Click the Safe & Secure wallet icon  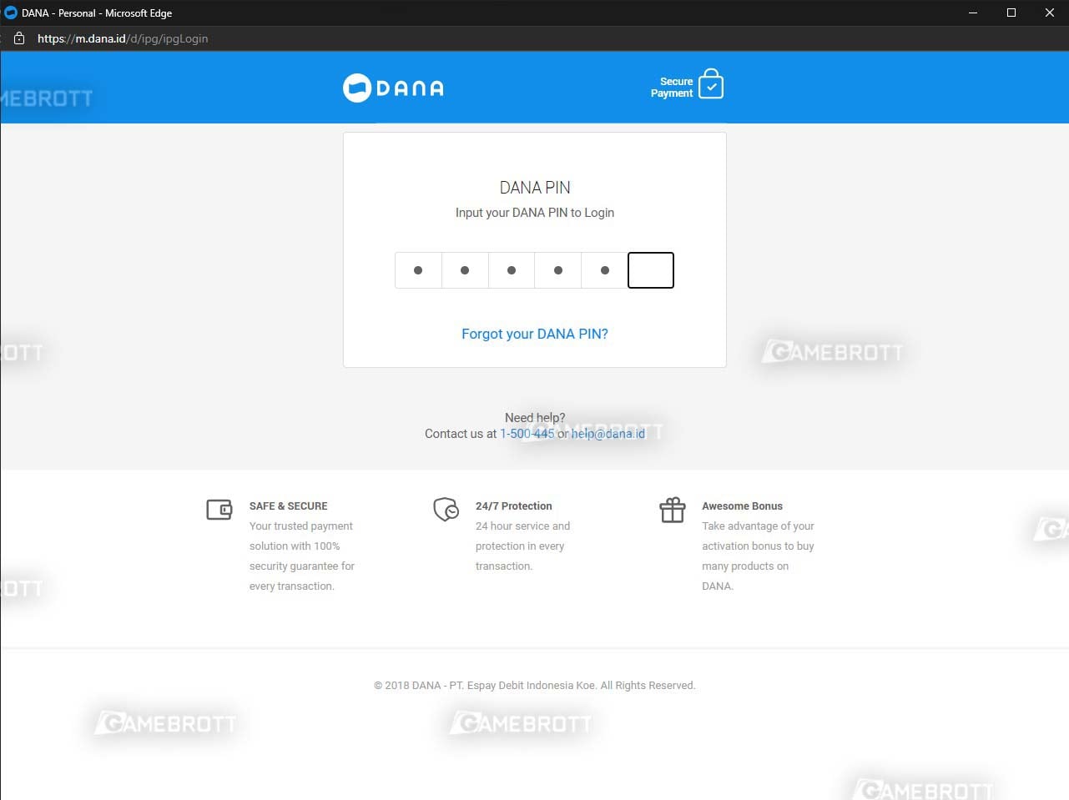[x=219, y=510]
